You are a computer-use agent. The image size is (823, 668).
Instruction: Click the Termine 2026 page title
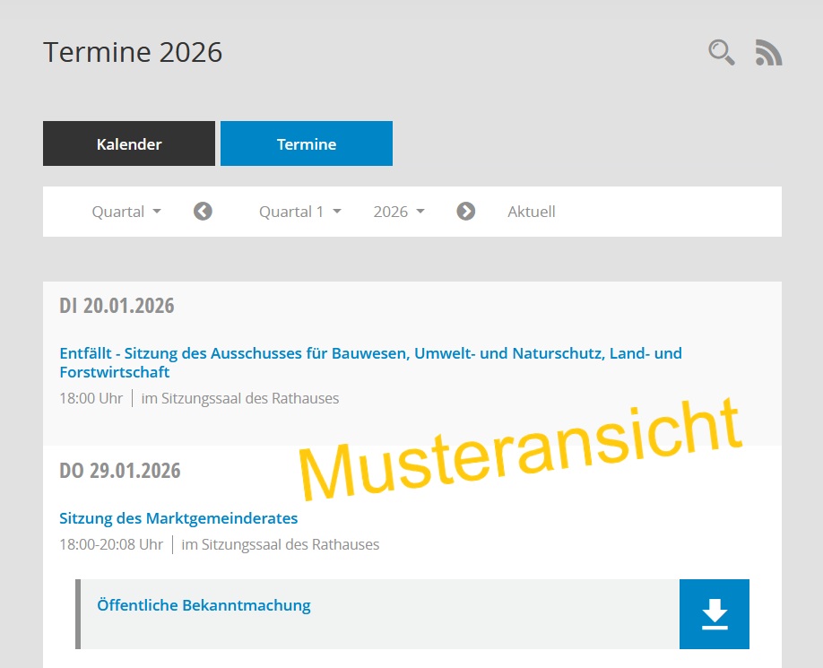click(133, 52)
